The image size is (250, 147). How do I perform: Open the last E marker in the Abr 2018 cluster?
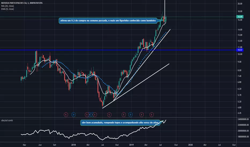[95, 114]
